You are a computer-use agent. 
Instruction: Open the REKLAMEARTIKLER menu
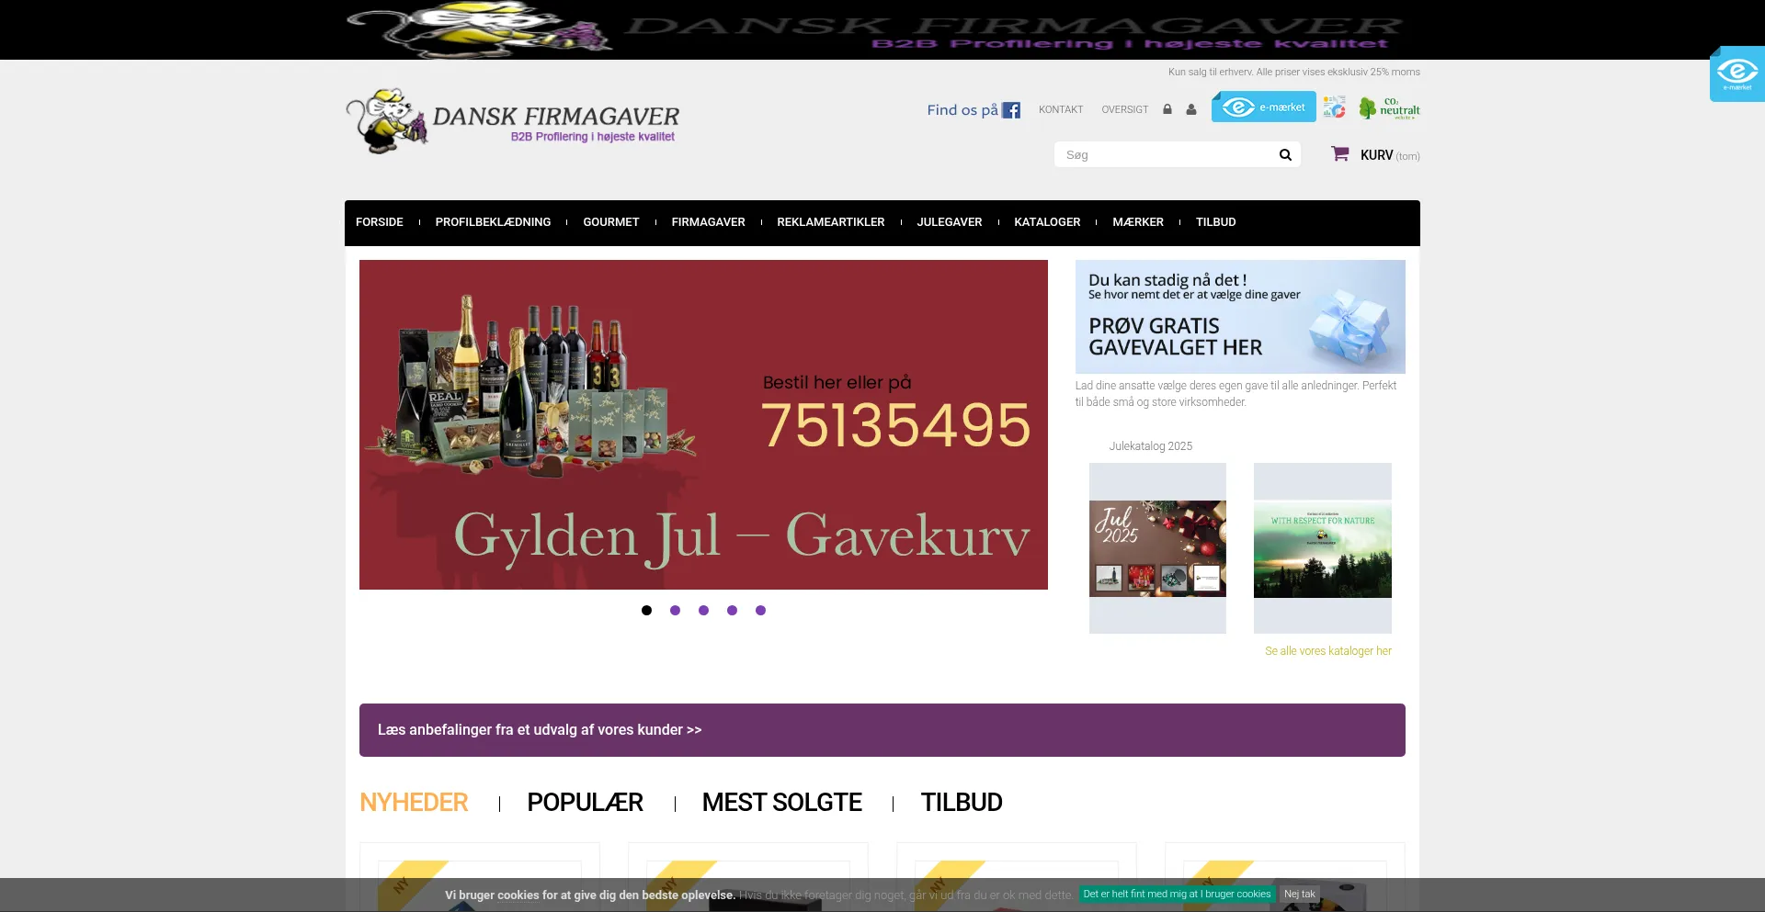click(x=831, y=222)
